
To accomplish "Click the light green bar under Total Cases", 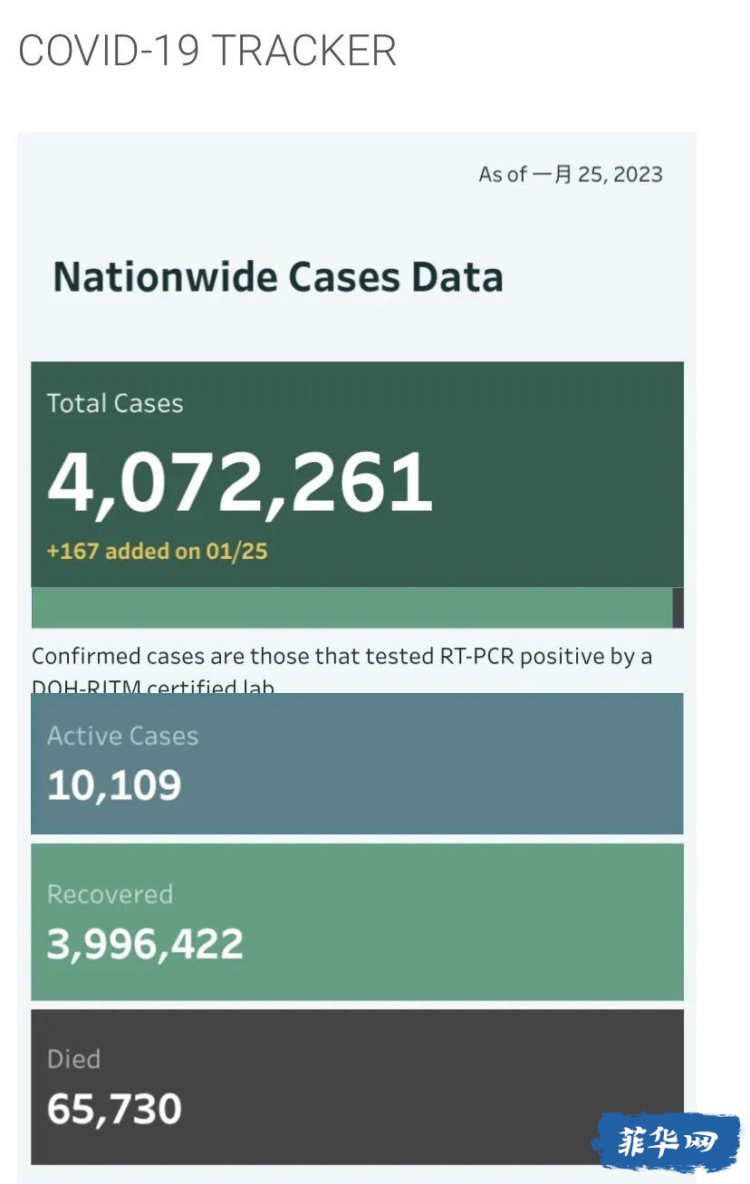I will point(351,607).
